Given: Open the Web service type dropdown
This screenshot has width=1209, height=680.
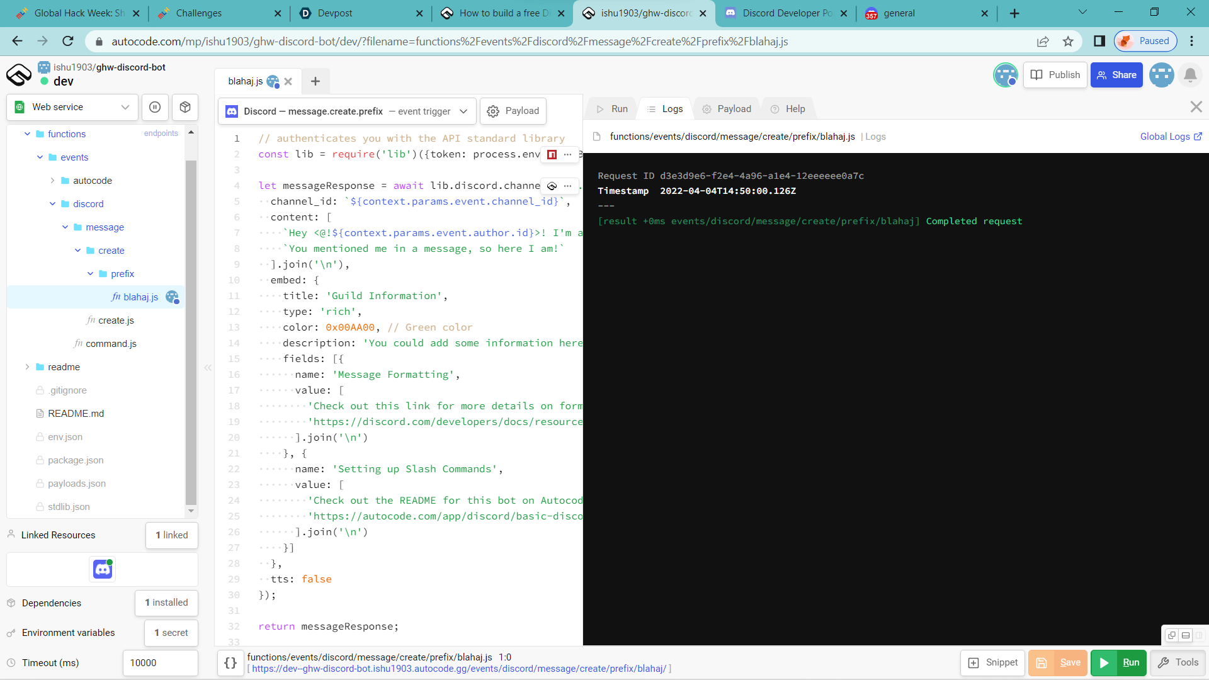Looking at the screenshot, I should (125, 107).
